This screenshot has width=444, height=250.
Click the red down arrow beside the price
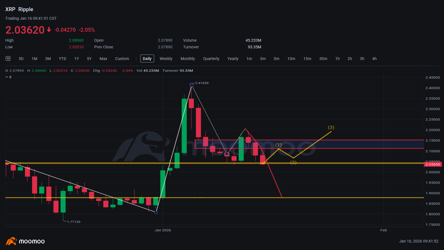49,30
